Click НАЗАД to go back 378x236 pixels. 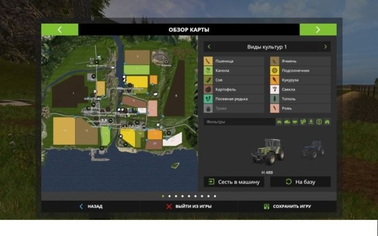coord(90,206)
